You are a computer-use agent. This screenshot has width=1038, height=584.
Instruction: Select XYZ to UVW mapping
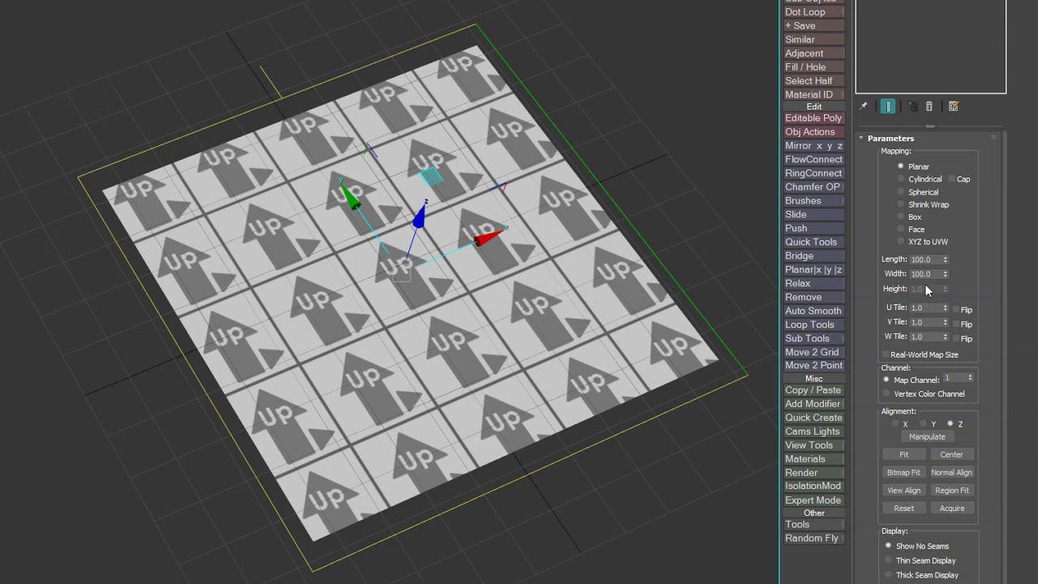pyautogui.click(x=901, y=242)
